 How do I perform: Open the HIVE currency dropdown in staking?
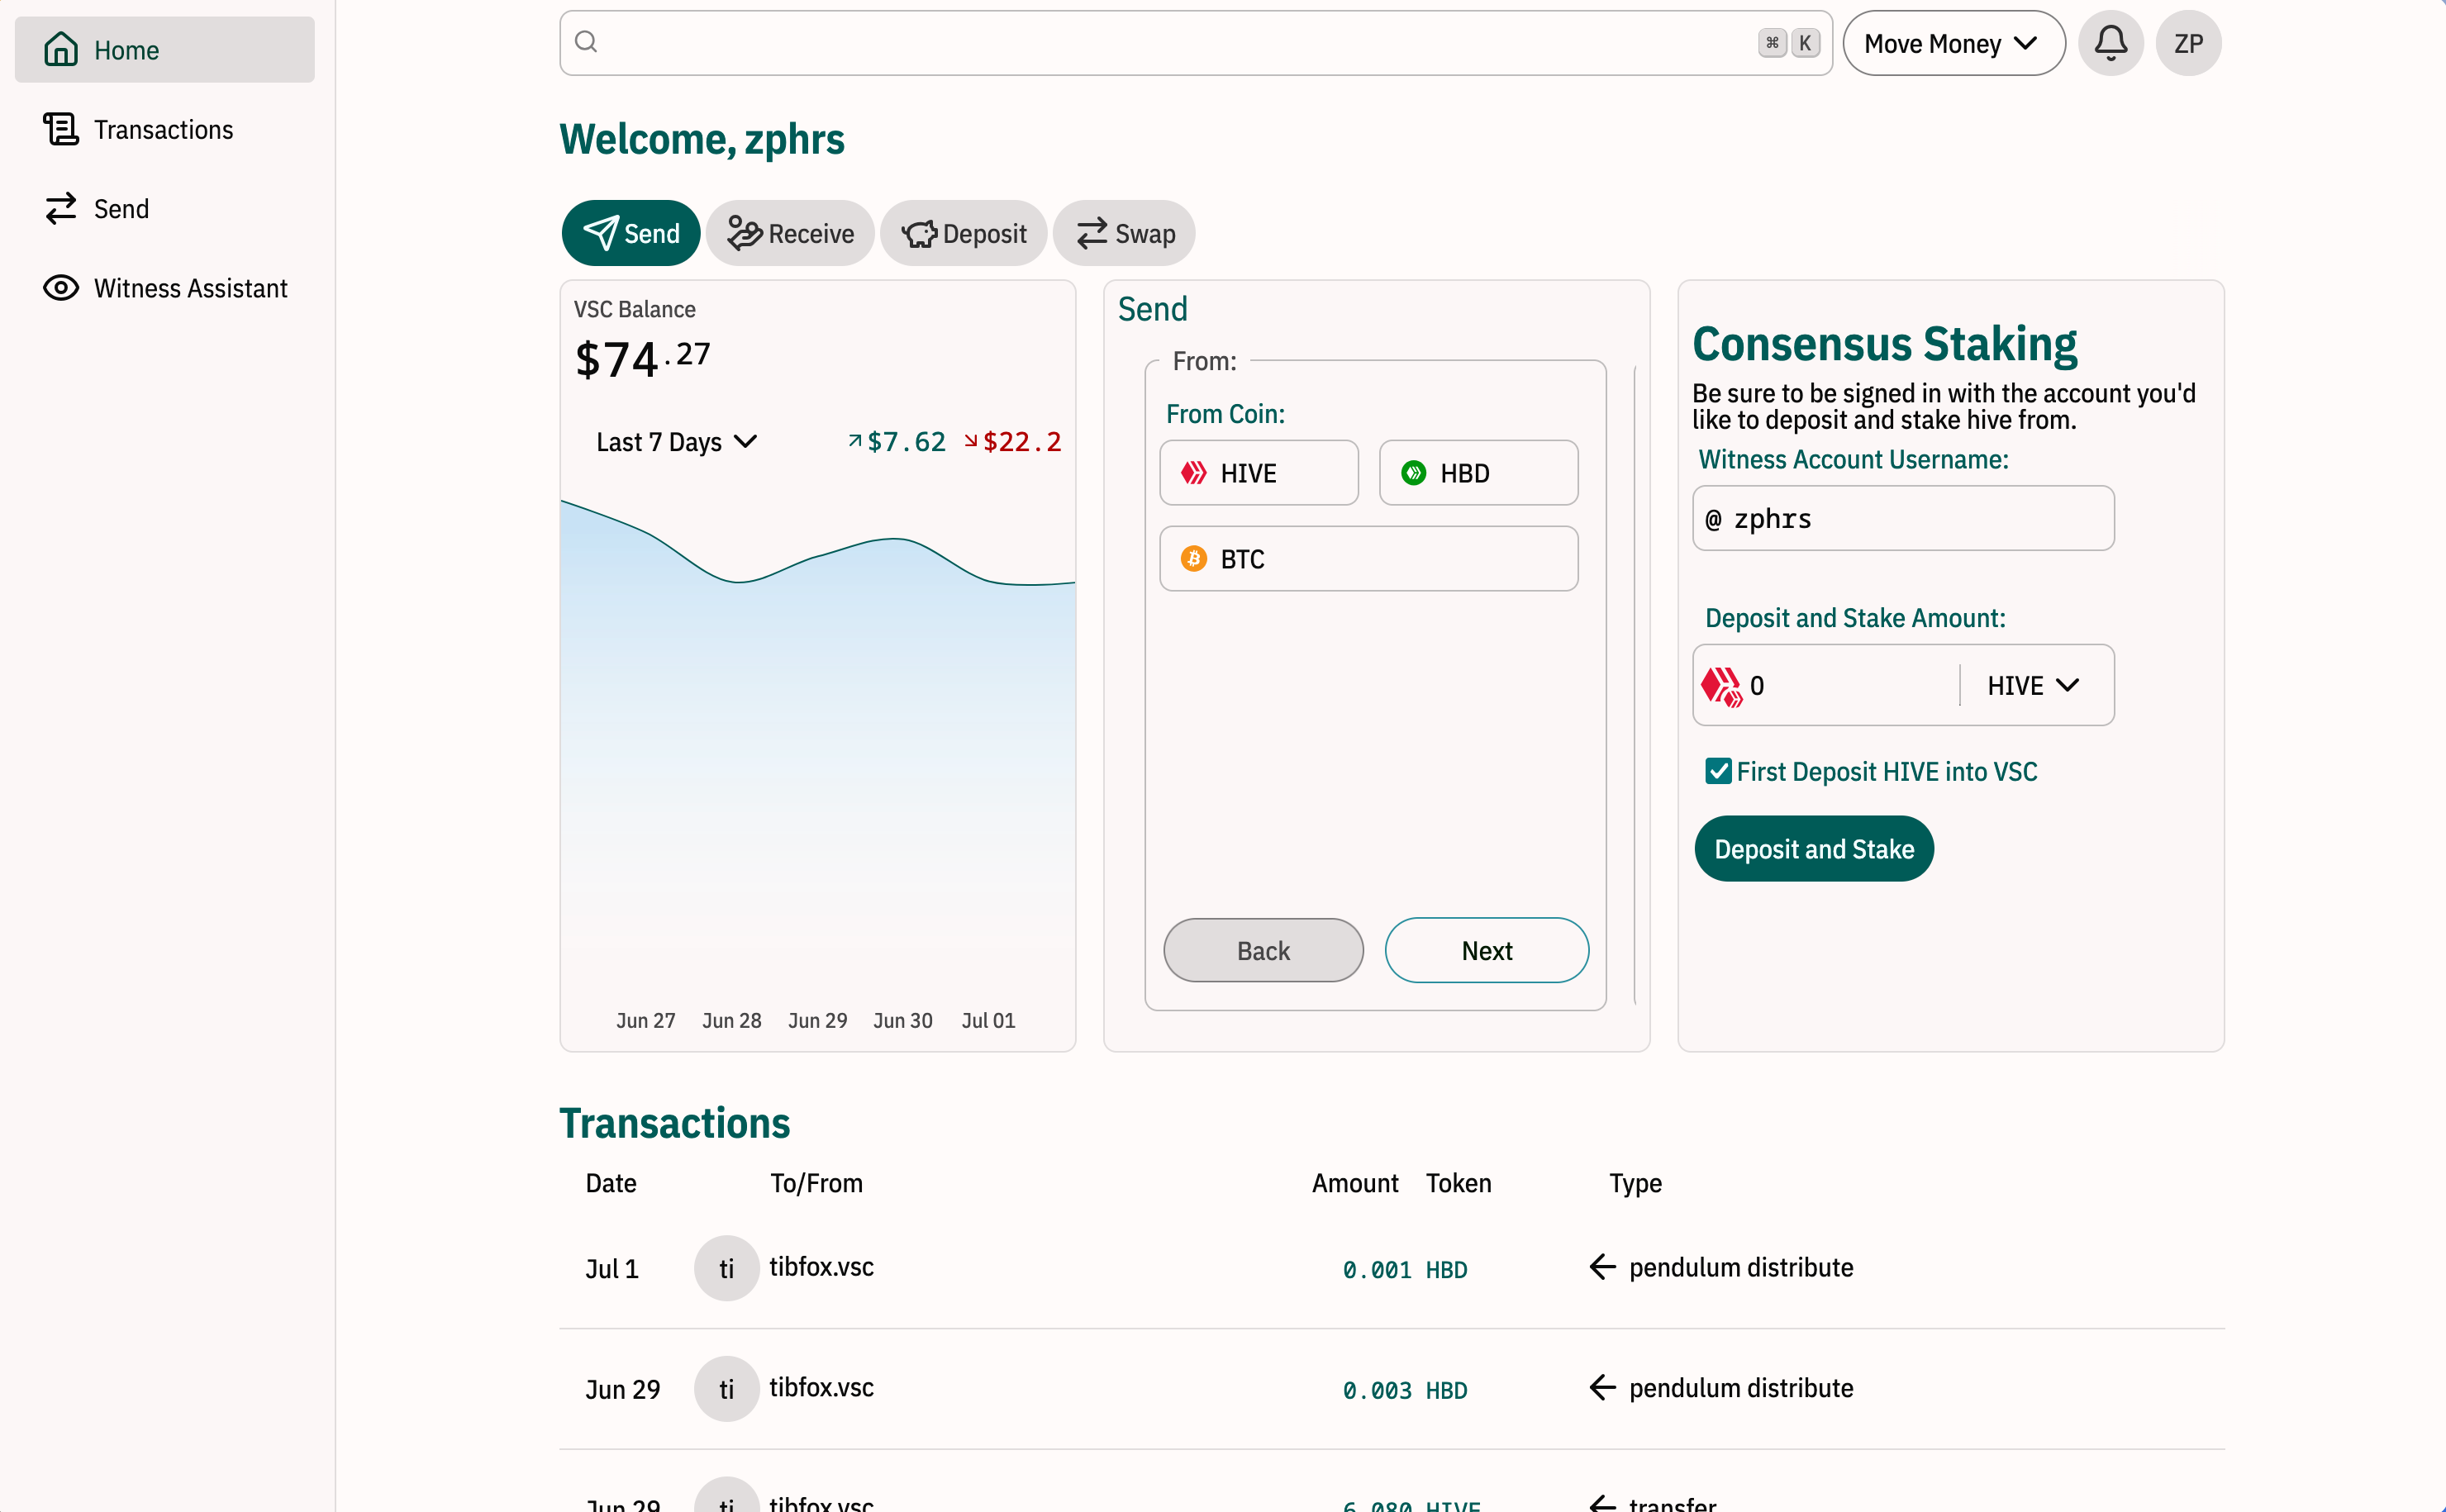point(2033,686)
